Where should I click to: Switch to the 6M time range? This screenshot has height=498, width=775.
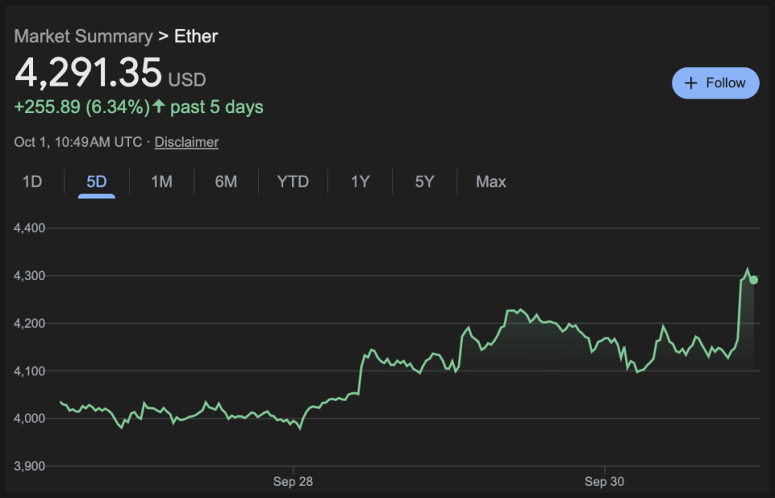[x=225, y=182]
